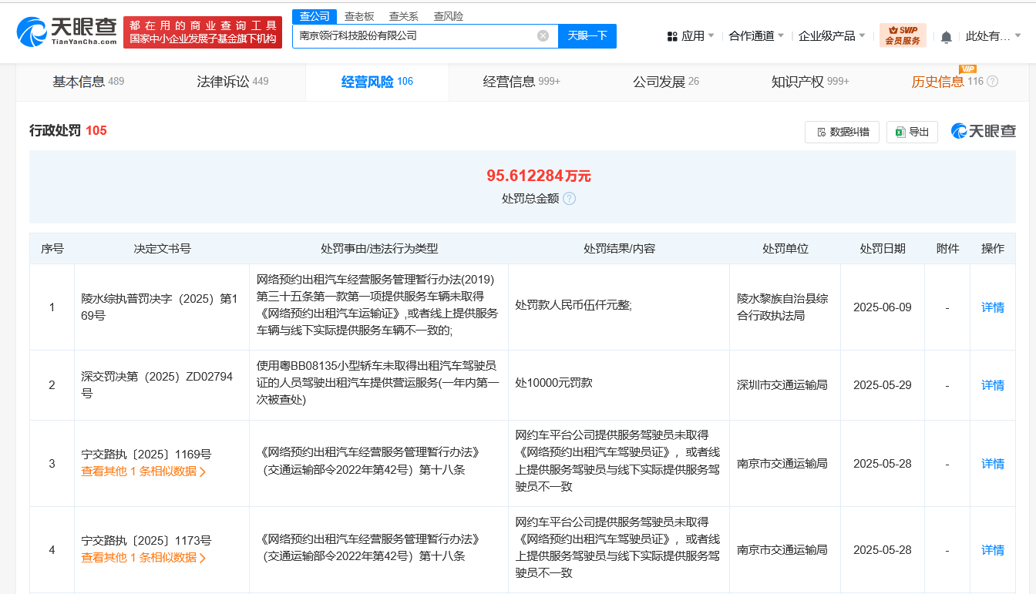Click the 行政处罚 105 section heading
Screen dimensions: 1036x594
click(x=68, y=131)
